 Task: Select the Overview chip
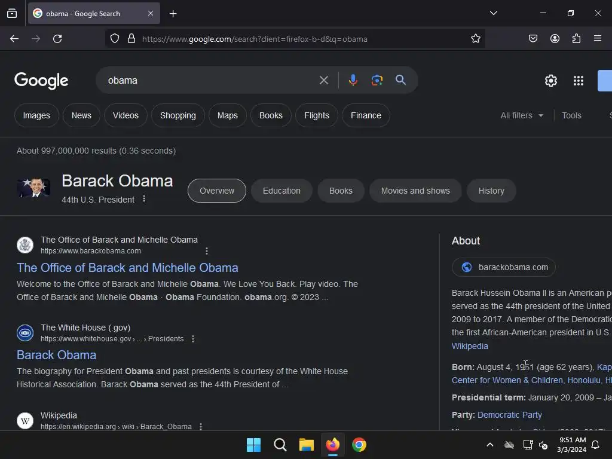coord(217,191)
